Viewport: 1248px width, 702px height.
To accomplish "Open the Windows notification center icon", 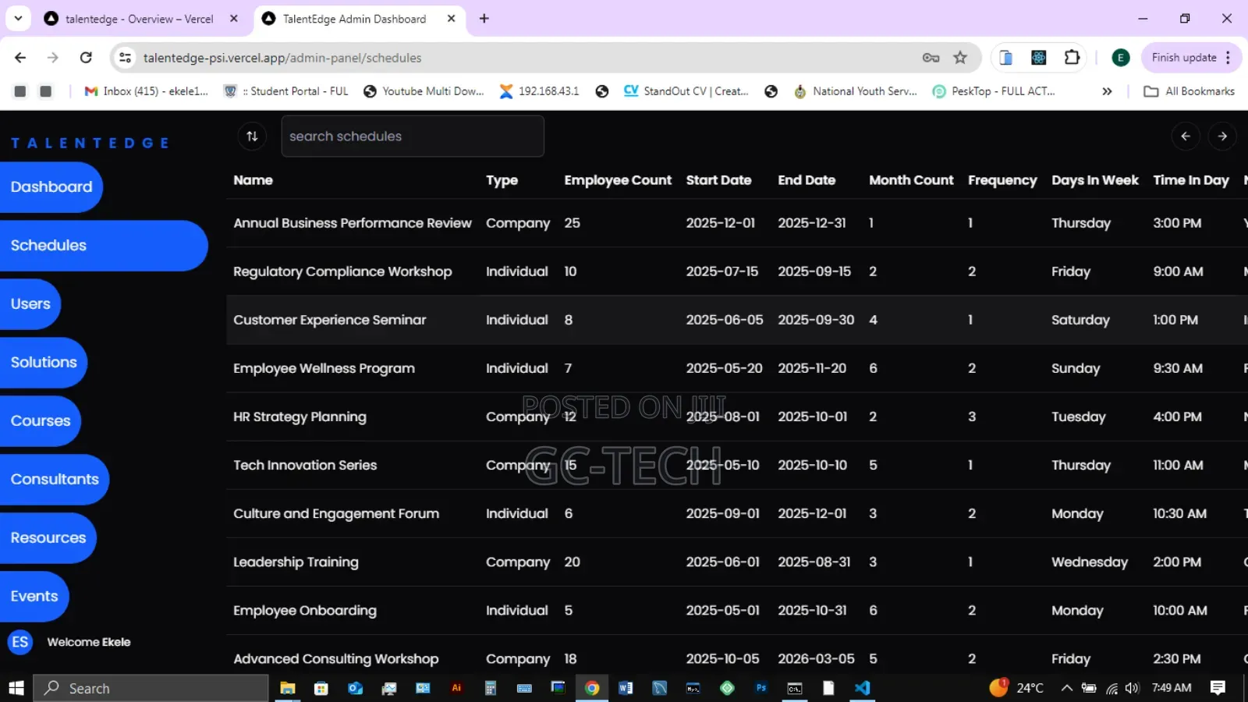I will [x=1218, y=688].
